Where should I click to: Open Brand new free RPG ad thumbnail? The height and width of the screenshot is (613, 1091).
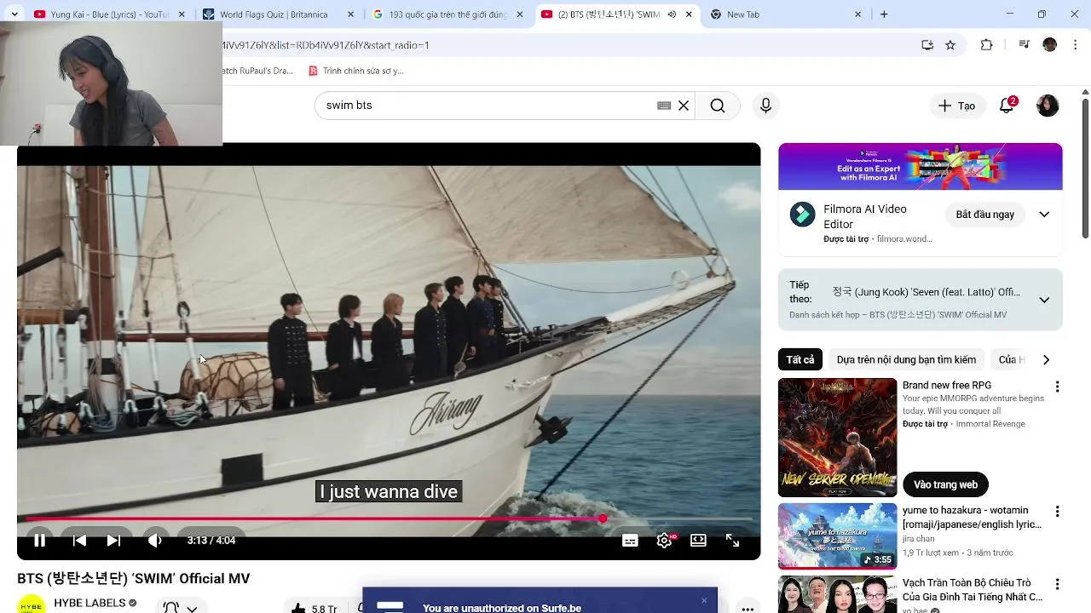click(x=837, y=438)
